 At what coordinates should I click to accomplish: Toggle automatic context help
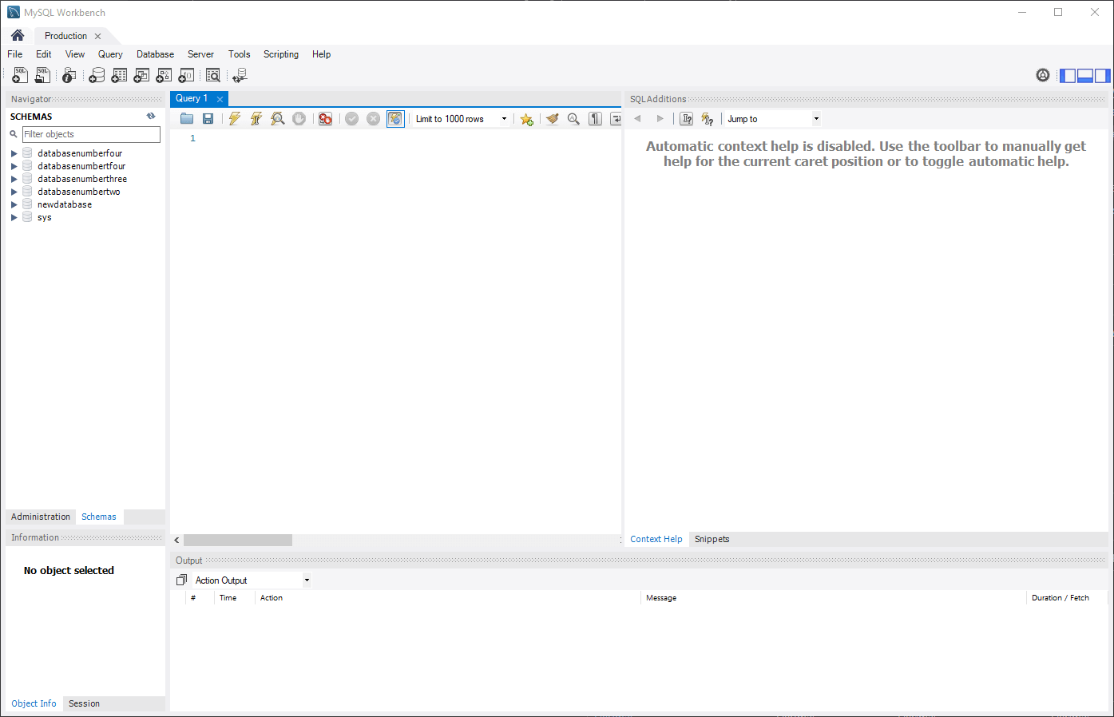(x=707, y=119)
